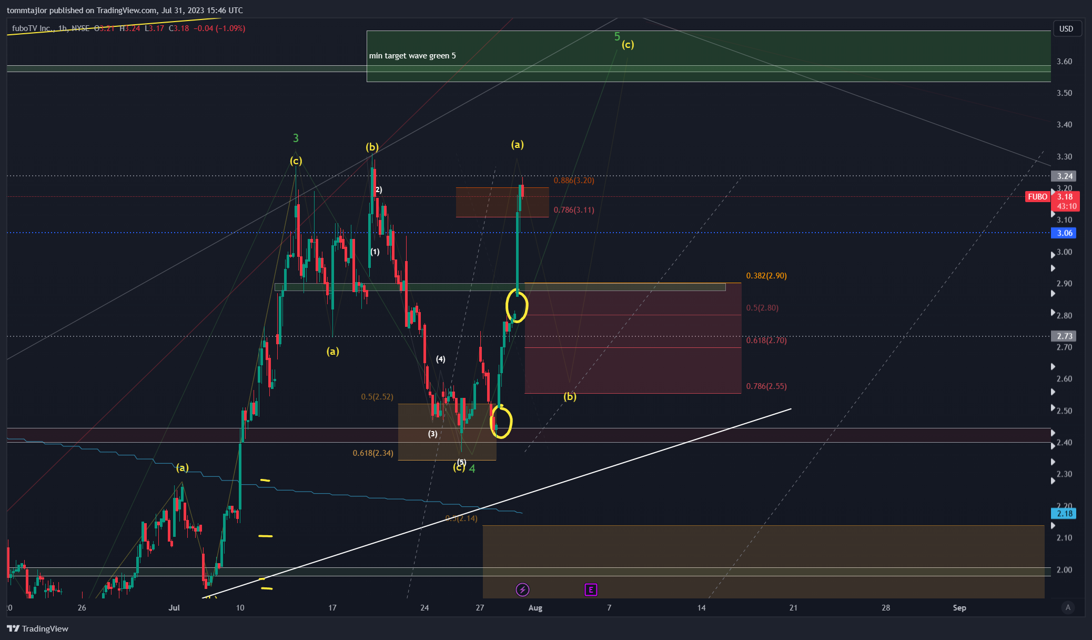Click the 2.18 blue price label
Screen dimensions: 1092x640
1064,513
